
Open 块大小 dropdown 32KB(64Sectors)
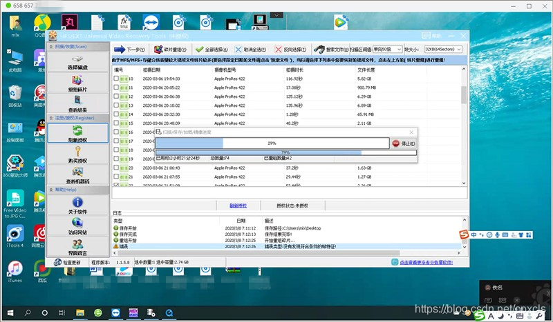(x=443, y=49)
